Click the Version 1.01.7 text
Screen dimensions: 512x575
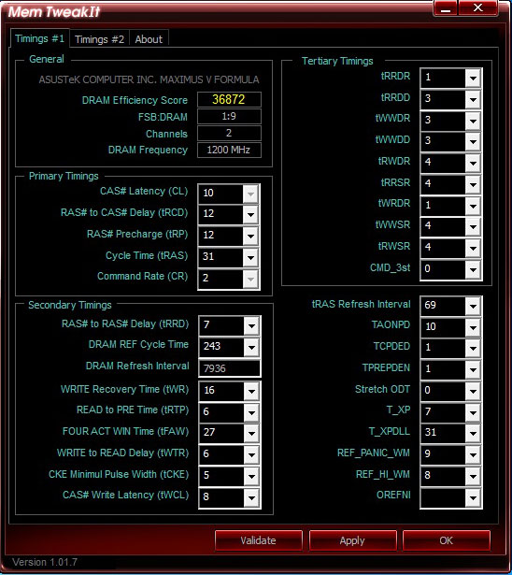(45, 562)
